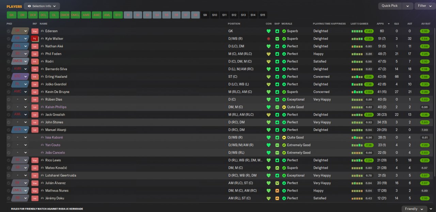The image size is (436, 212).
Task: Click Jérémy Doku's last 5 games form bars
Action: pyautogui.click(x=357, y=198)
